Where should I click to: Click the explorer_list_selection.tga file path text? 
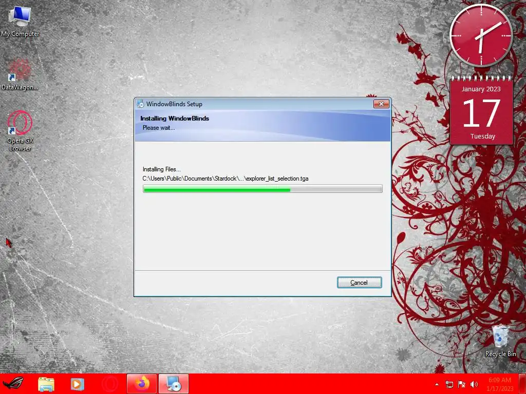click(x=226, y=179)
